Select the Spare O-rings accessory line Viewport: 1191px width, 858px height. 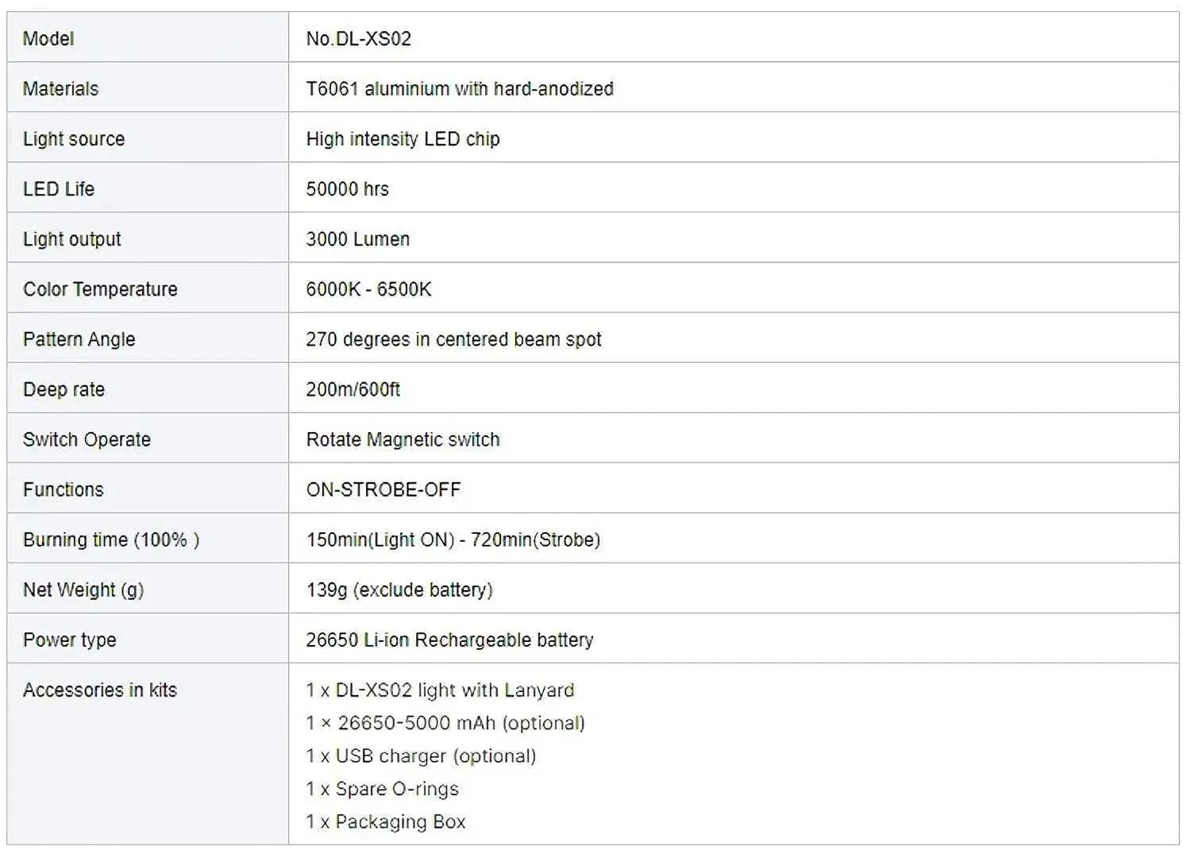(382, 788)
